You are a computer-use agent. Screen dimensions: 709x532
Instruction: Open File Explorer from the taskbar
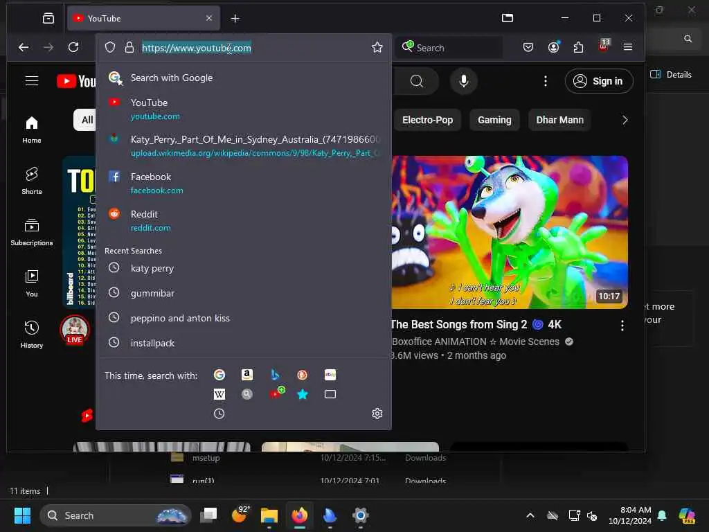coord(269,515)
